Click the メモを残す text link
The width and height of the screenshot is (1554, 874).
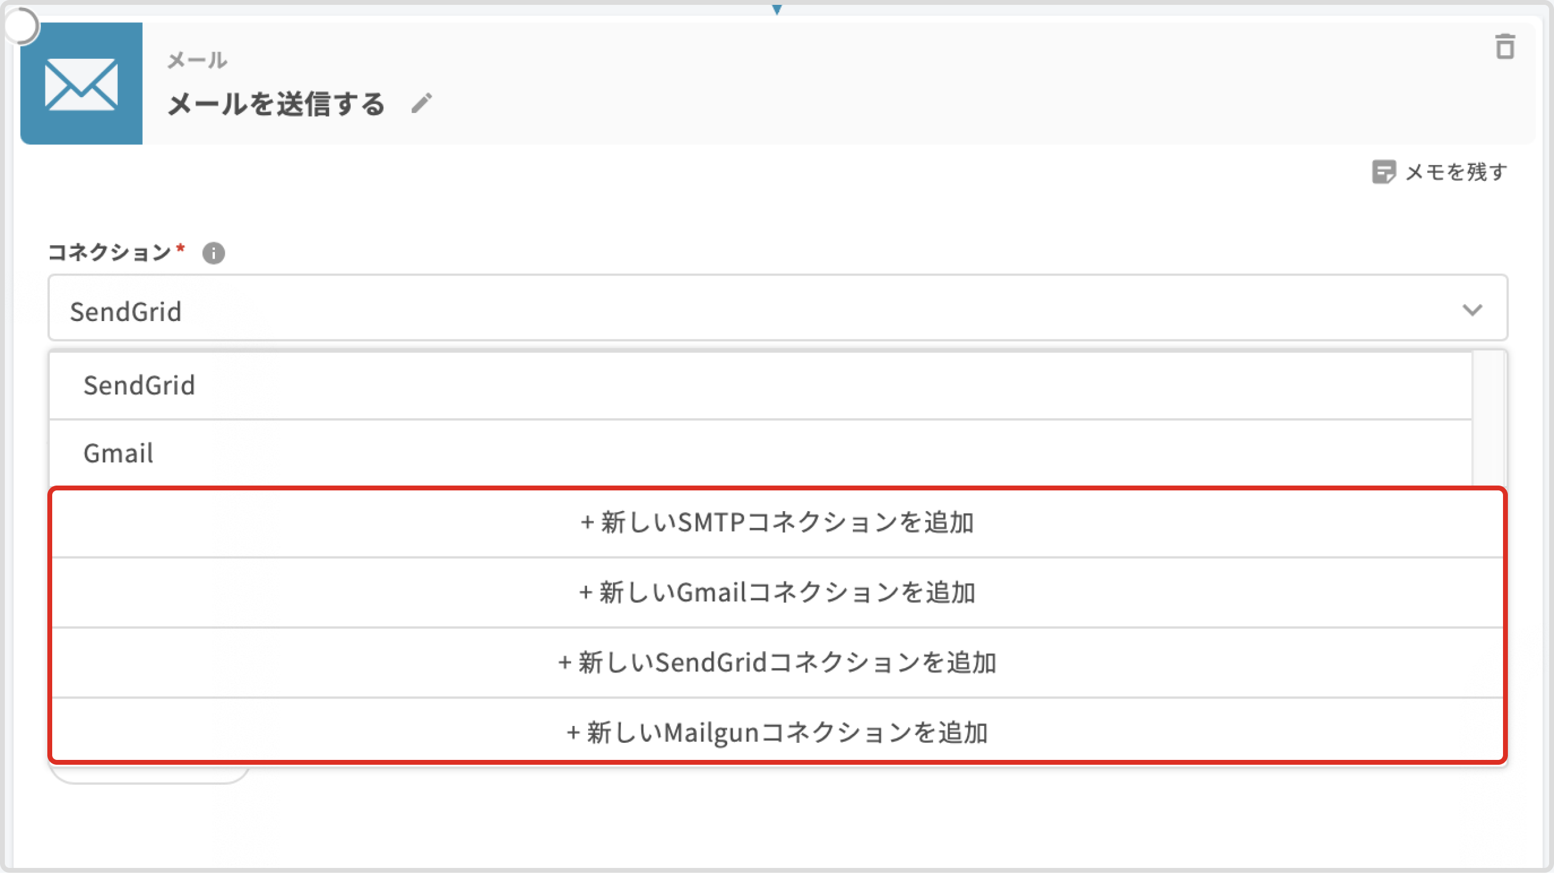pyautogui.click(x=1456, y=172)
